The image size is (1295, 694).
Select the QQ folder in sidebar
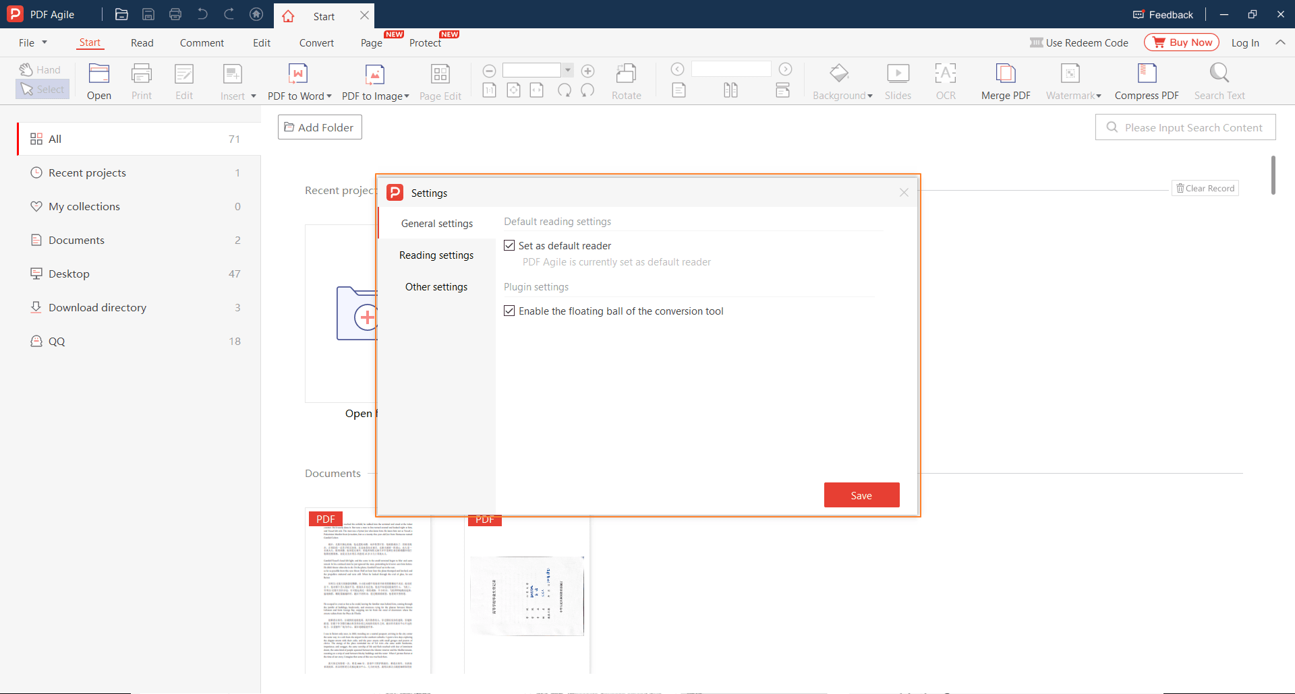(138, 341)
